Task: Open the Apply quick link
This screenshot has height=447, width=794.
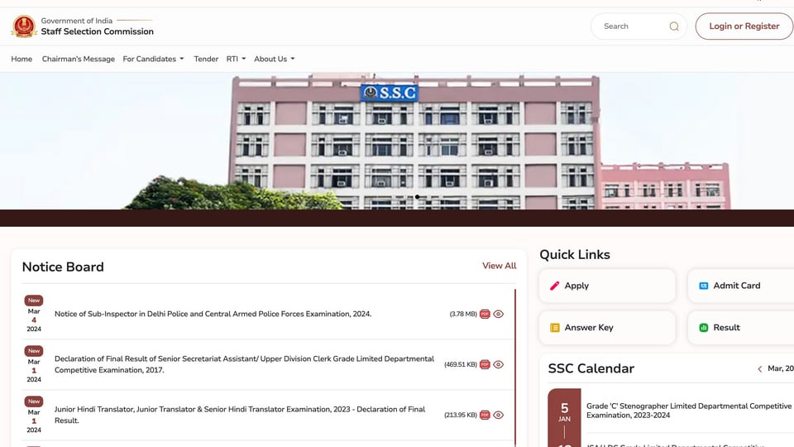Action: pyautogui.click(x=607, y=286)
